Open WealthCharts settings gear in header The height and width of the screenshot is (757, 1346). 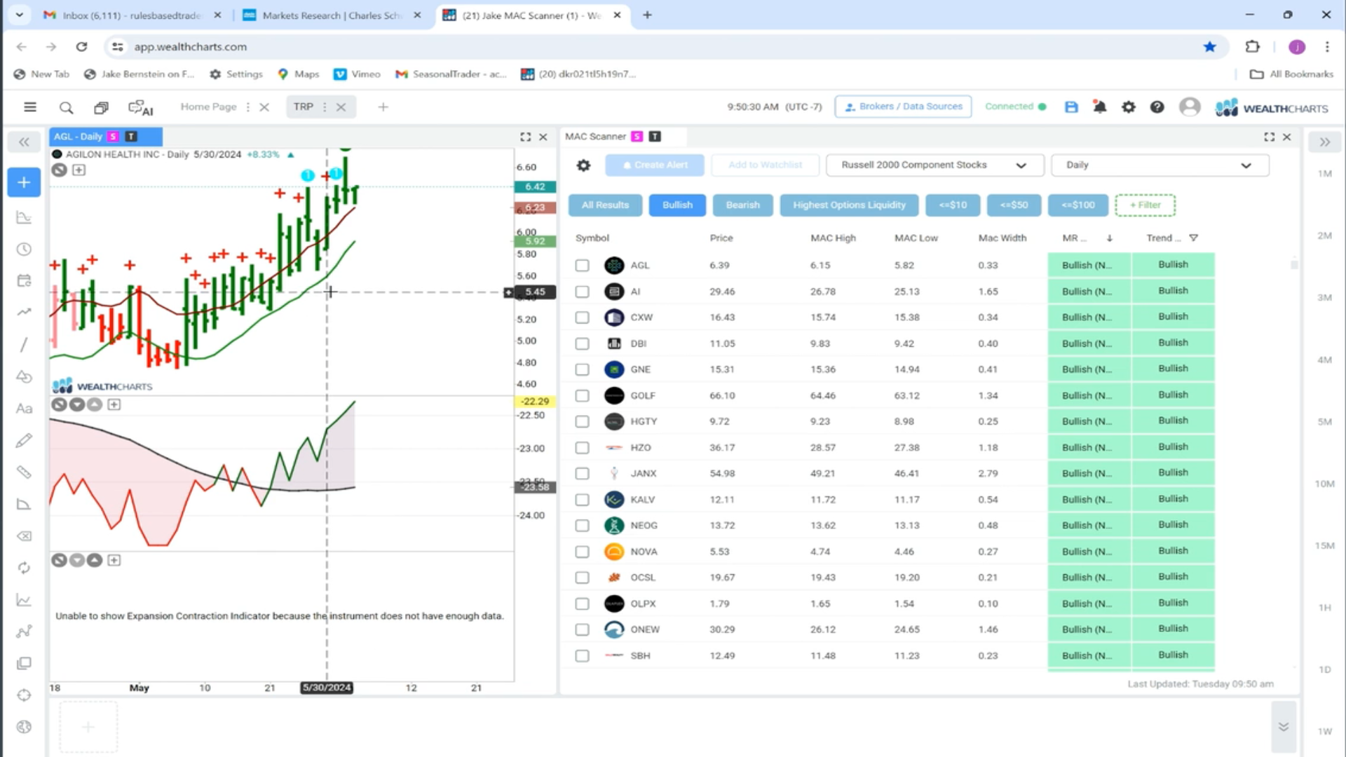click(1128, 107)
